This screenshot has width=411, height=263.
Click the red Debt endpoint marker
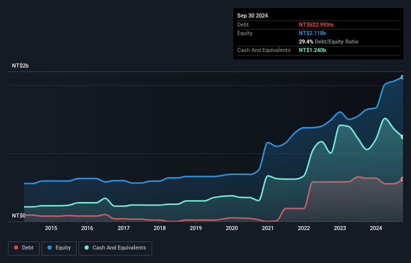[402, 179]
